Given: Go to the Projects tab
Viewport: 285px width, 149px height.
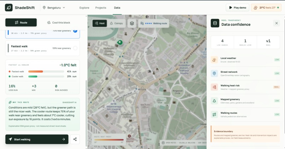Looking at the screenshot, I should pyautogui.click(x=101, y=8).
